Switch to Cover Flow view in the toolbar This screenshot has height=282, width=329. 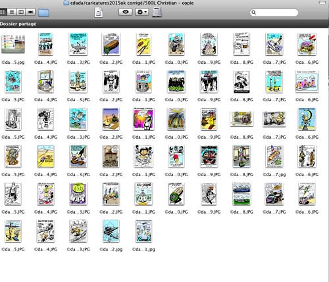point(30,12)
